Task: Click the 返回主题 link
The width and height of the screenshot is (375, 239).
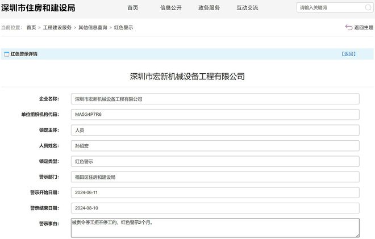Action: tap(364, 27)
